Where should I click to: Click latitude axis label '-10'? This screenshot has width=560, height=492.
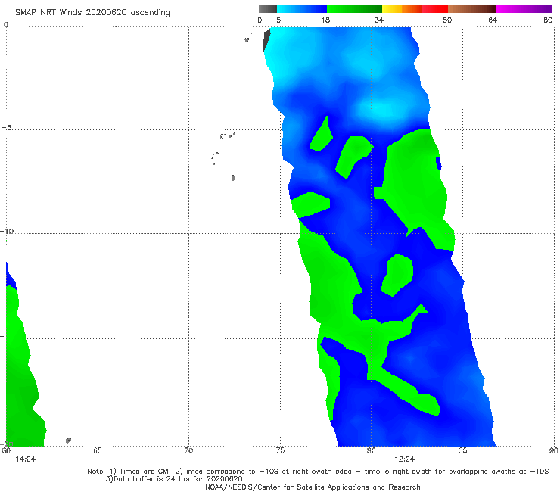(x=8, y=231)
